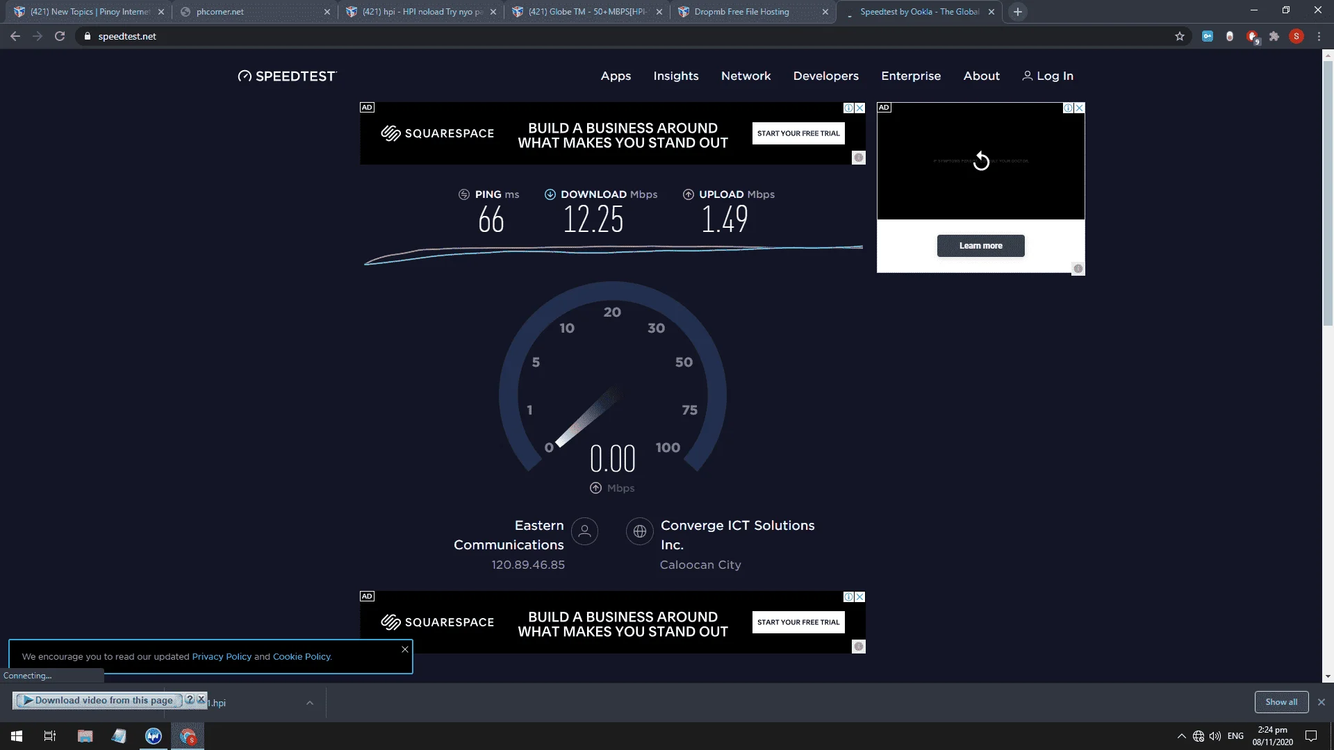The height and width of the screenshot is (750, 1334).
Task: Switch to the New Topics Pinoy Internet tab
Action: coord(90,12)
